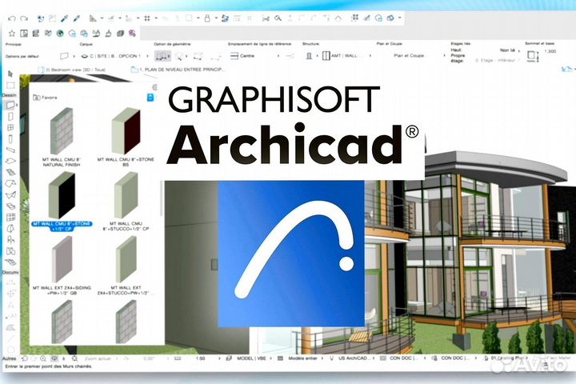Select the Column tool in toolbox

click(10, 139)
